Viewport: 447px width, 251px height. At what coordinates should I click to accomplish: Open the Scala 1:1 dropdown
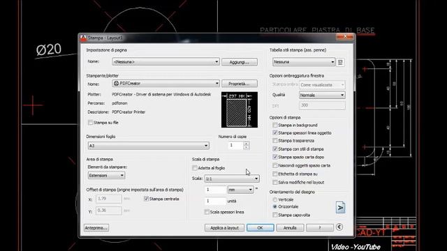(x=232, y=178)
